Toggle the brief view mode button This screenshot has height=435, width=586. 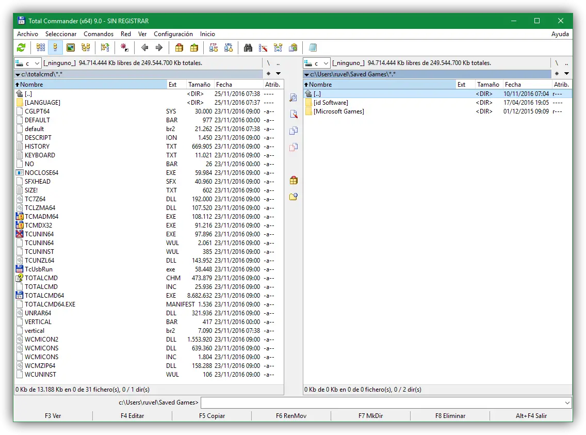(41, 47)
